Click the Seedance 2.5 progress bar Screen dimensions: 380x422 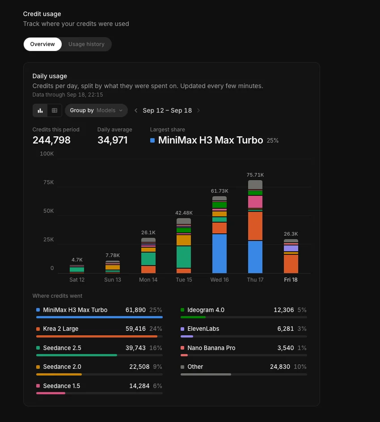(x=99, y=355)
